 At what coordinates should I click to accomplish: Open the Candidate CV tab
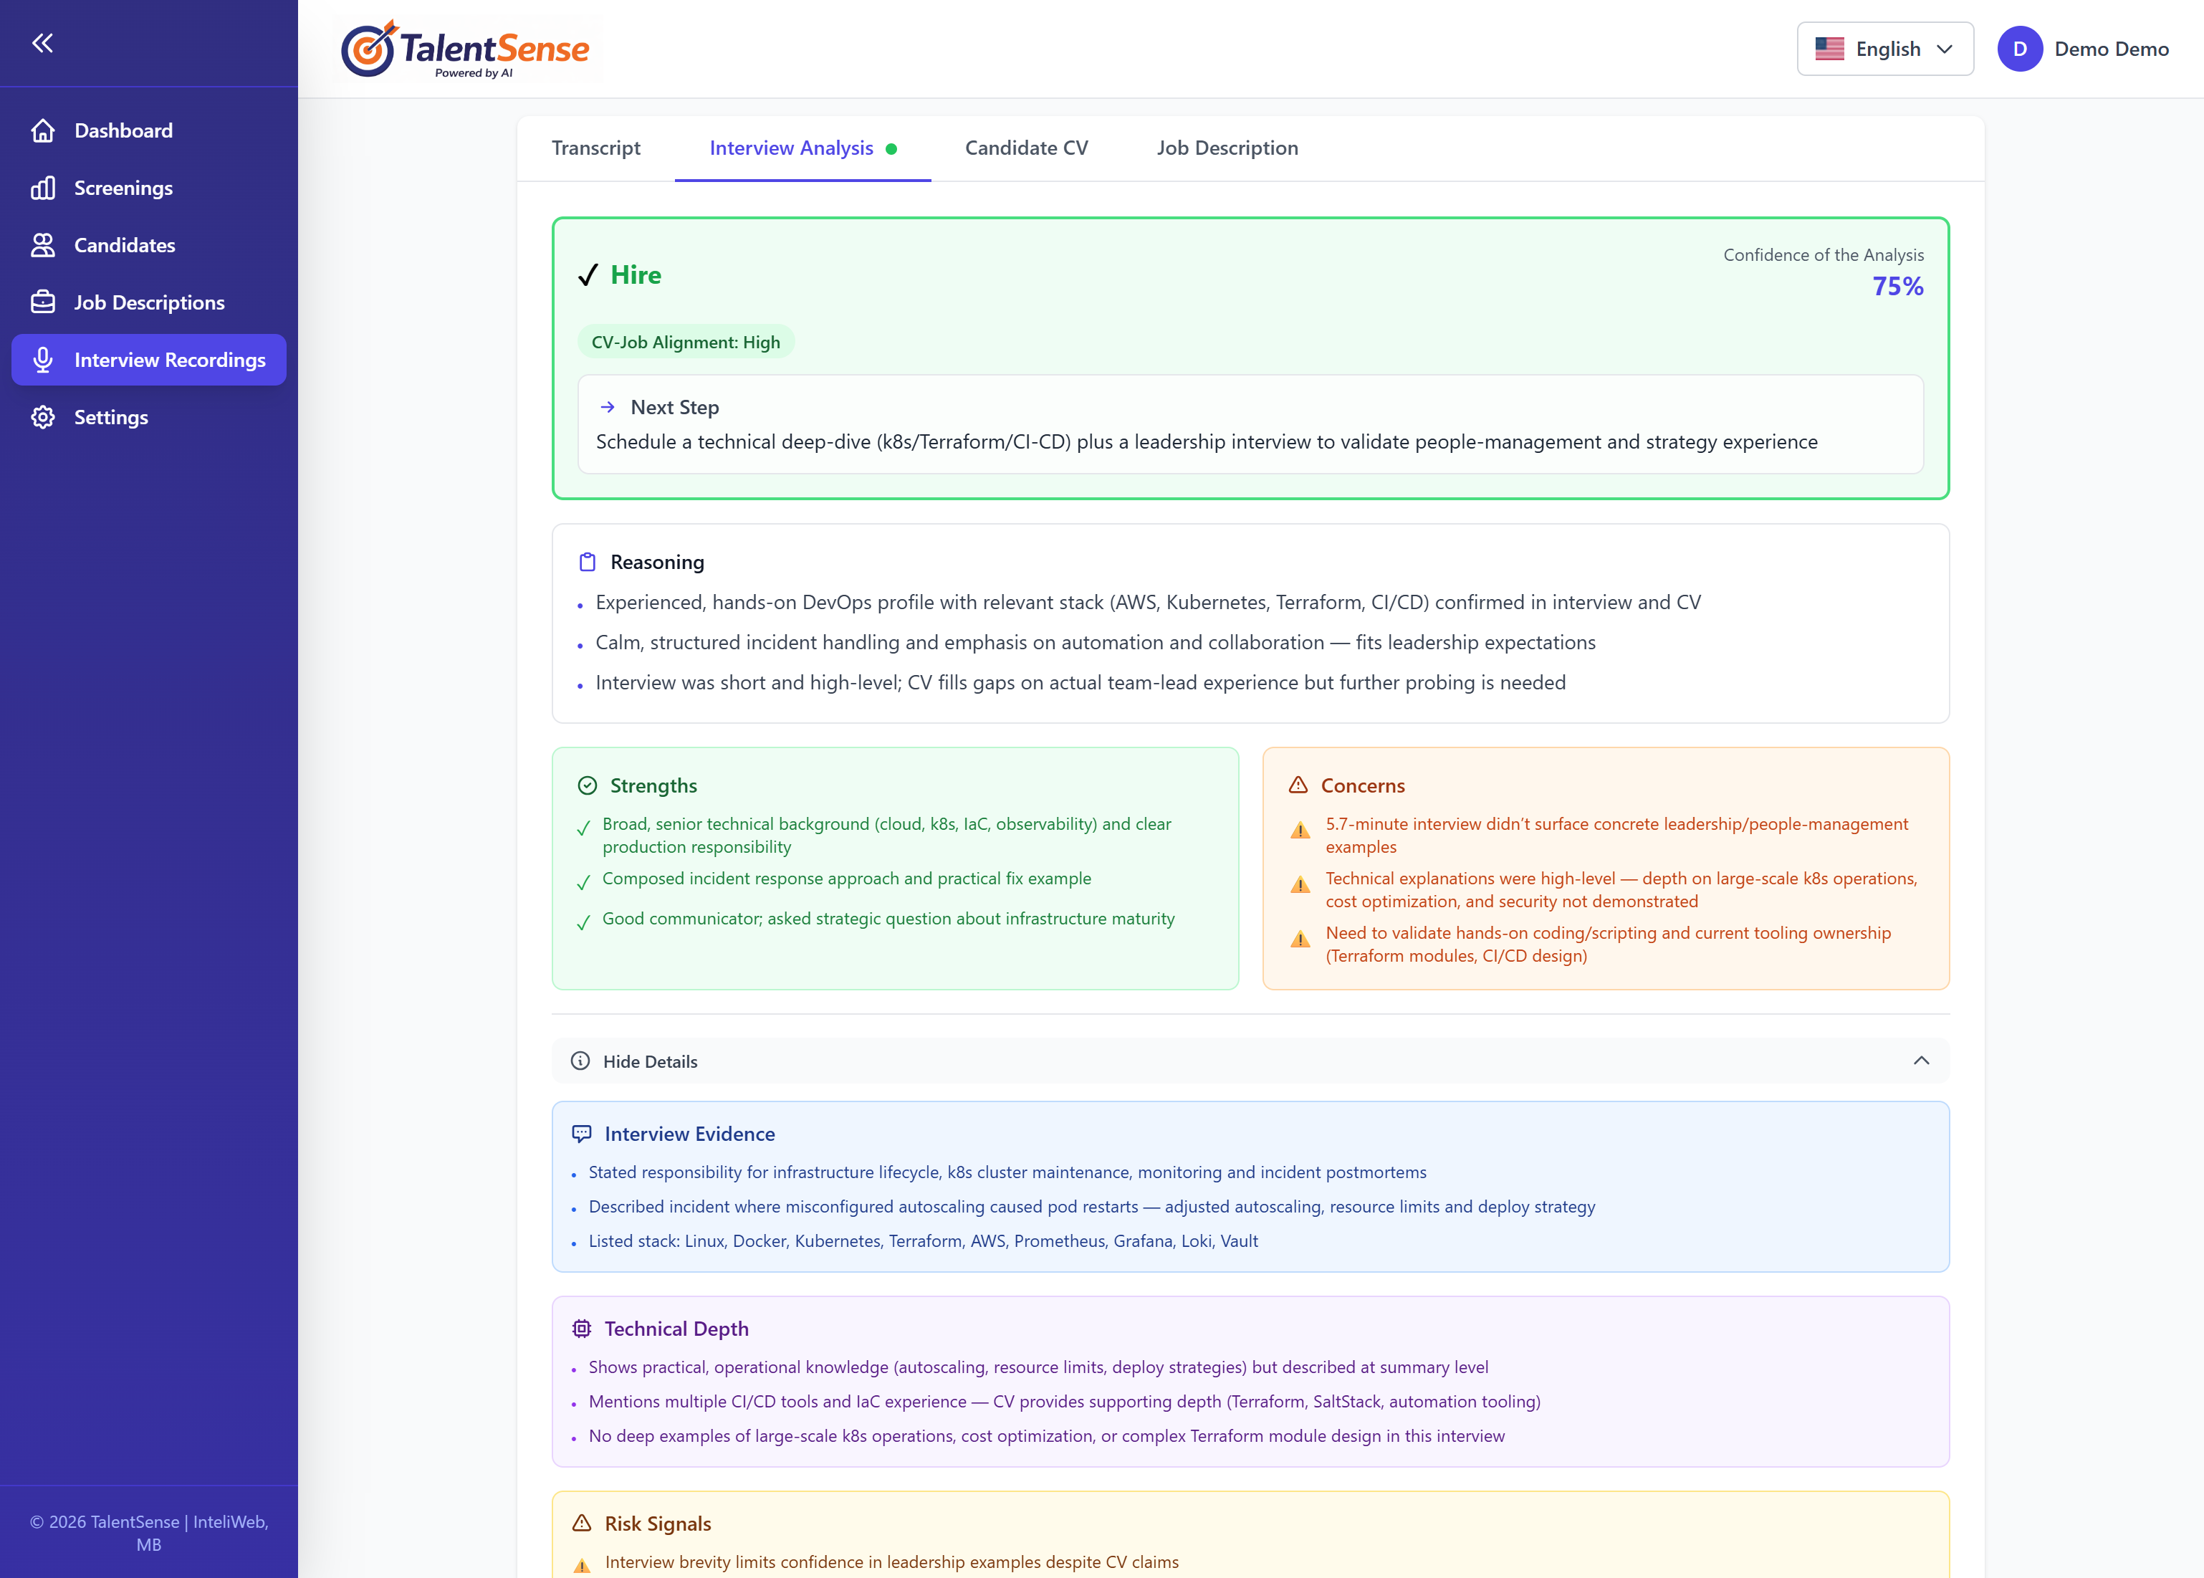pos(1026,148)
